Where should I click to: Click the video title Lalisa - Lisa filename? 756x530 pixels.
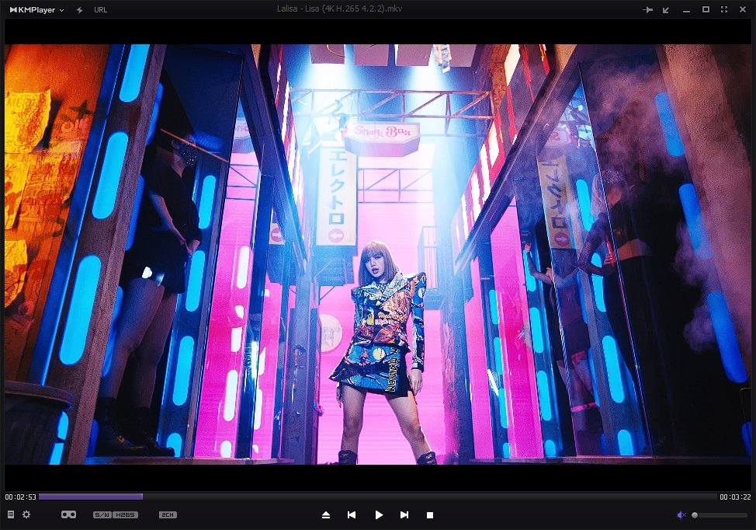(339, 9)
